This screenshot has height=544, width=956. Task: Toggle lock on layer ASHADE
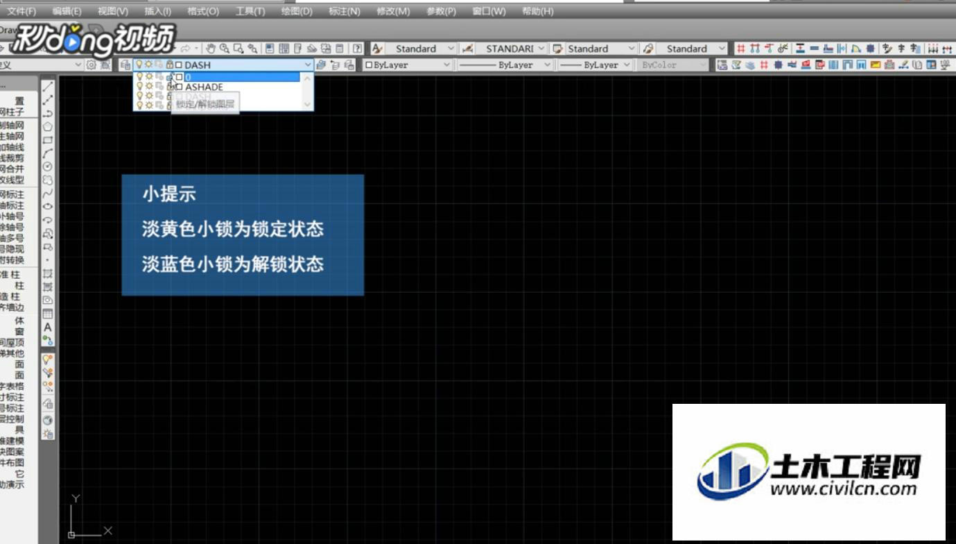coord(170,87)
